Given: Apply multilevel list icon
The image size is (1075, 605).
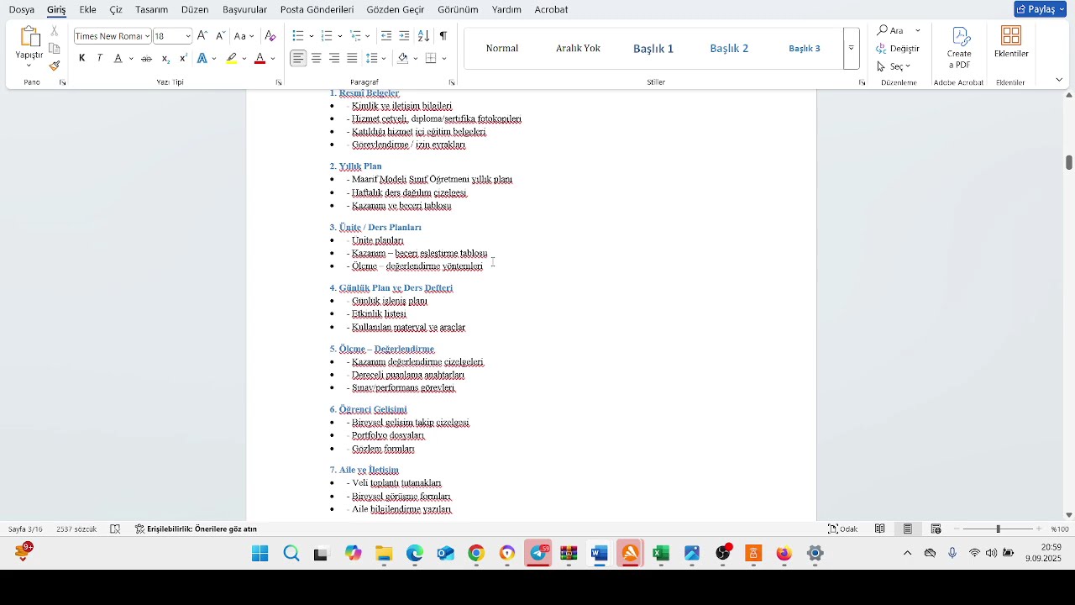Looking at the screenshot, I should [x=356, y=35].
